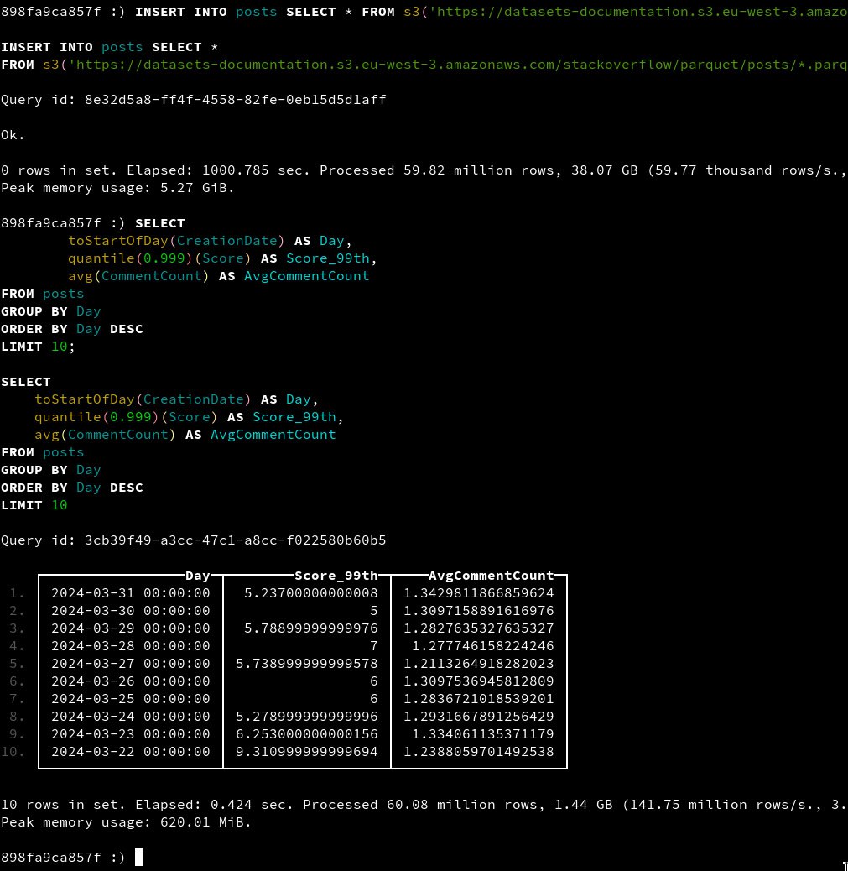Click the 5.788999999999976 score value
848x871 pixels.
pyautogui.click(x=310, y=628)
